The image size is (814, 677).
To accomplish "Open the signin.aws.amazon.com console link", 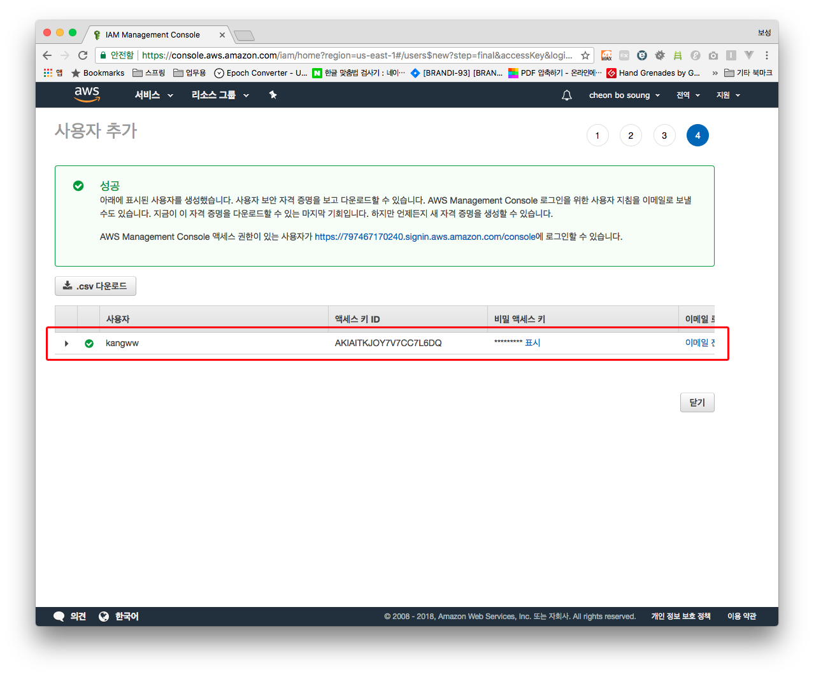I will tap(425, 237).
